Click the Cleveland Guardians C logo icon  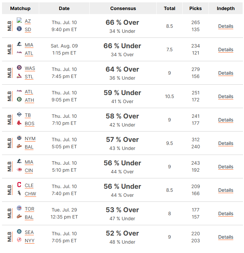pos(19,185)
